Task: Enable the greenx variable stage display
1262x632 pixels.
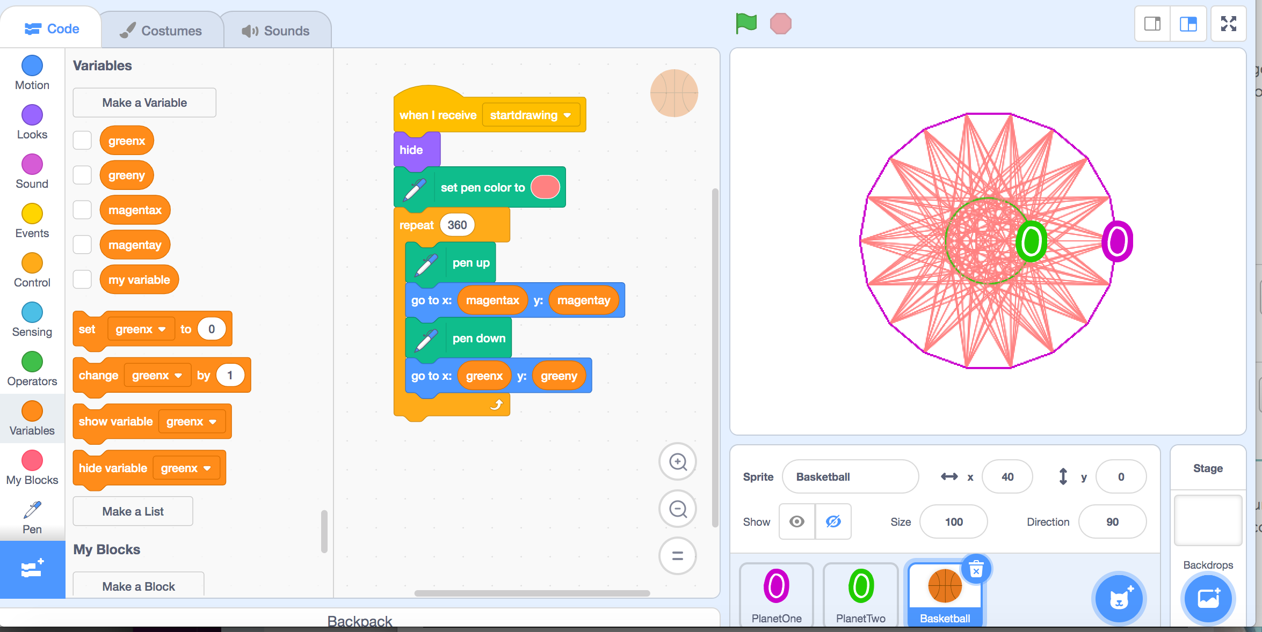Action: tap(82, 140)
